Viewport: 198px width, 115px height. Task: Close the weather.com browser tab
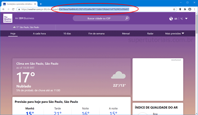35,4
